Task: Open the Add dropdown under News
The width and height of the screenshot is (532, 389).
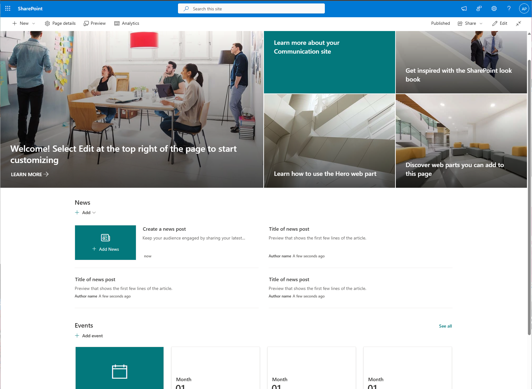Action: 85,213
